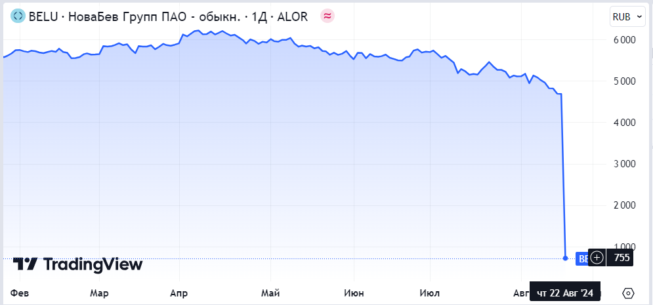Click the pink market status wave icon

point(327,17)
